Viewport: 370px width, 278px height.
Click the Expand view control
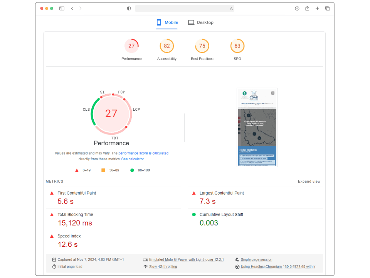pyautogui.click(x=309, y=181)
